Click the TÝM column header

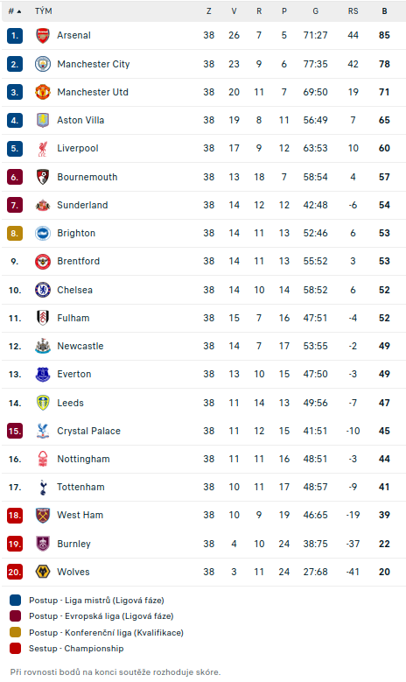pyautogui.click(x=44, y=11)
